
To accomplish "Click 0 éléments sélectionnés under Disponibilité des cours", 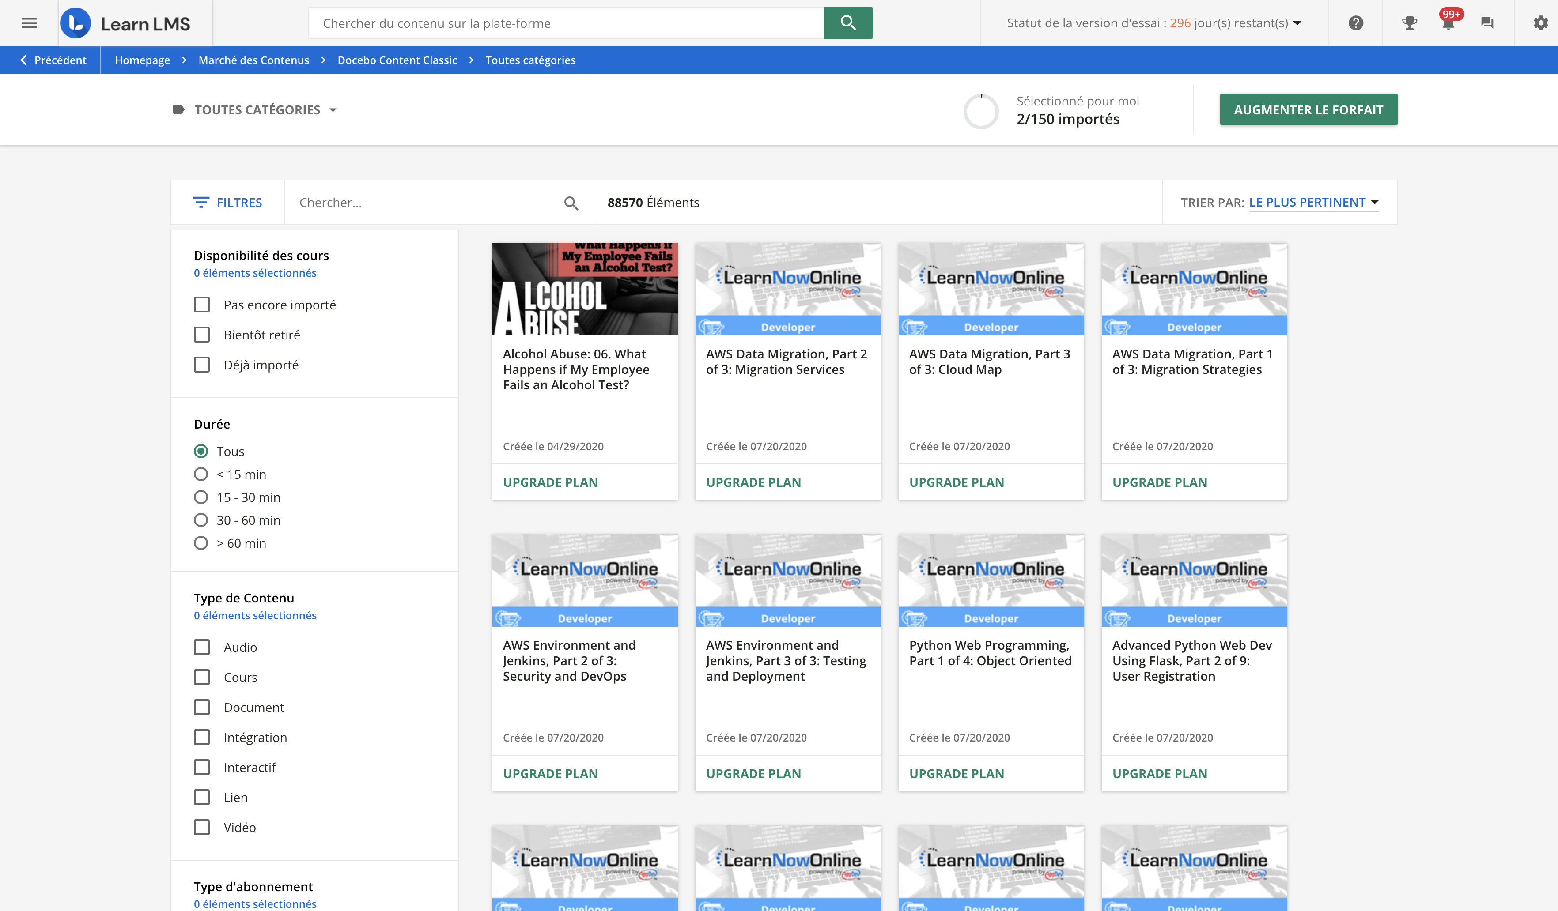I will (x=255, y=273).
